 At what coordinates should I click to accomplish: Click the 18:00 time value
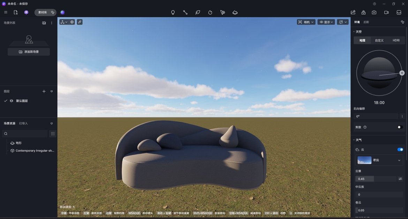(379, 103)
